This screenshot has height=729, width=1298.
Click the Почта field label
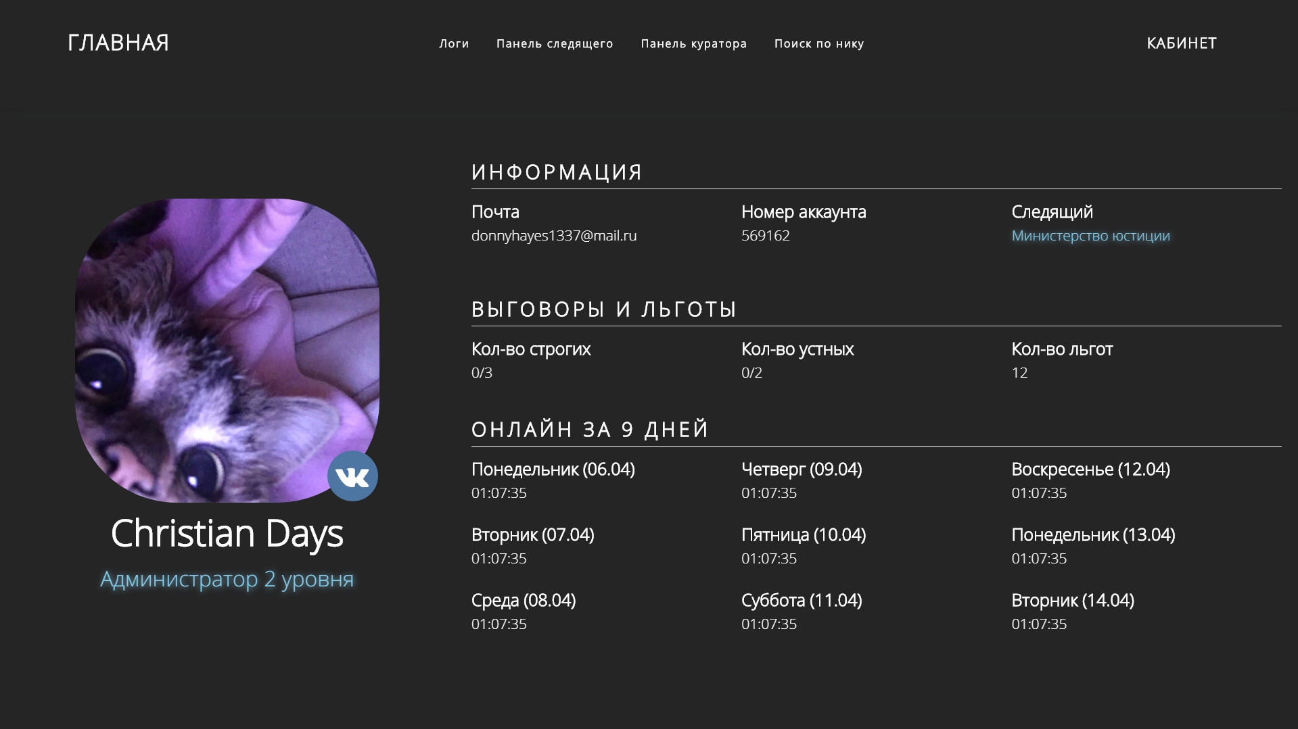(495, 212)
